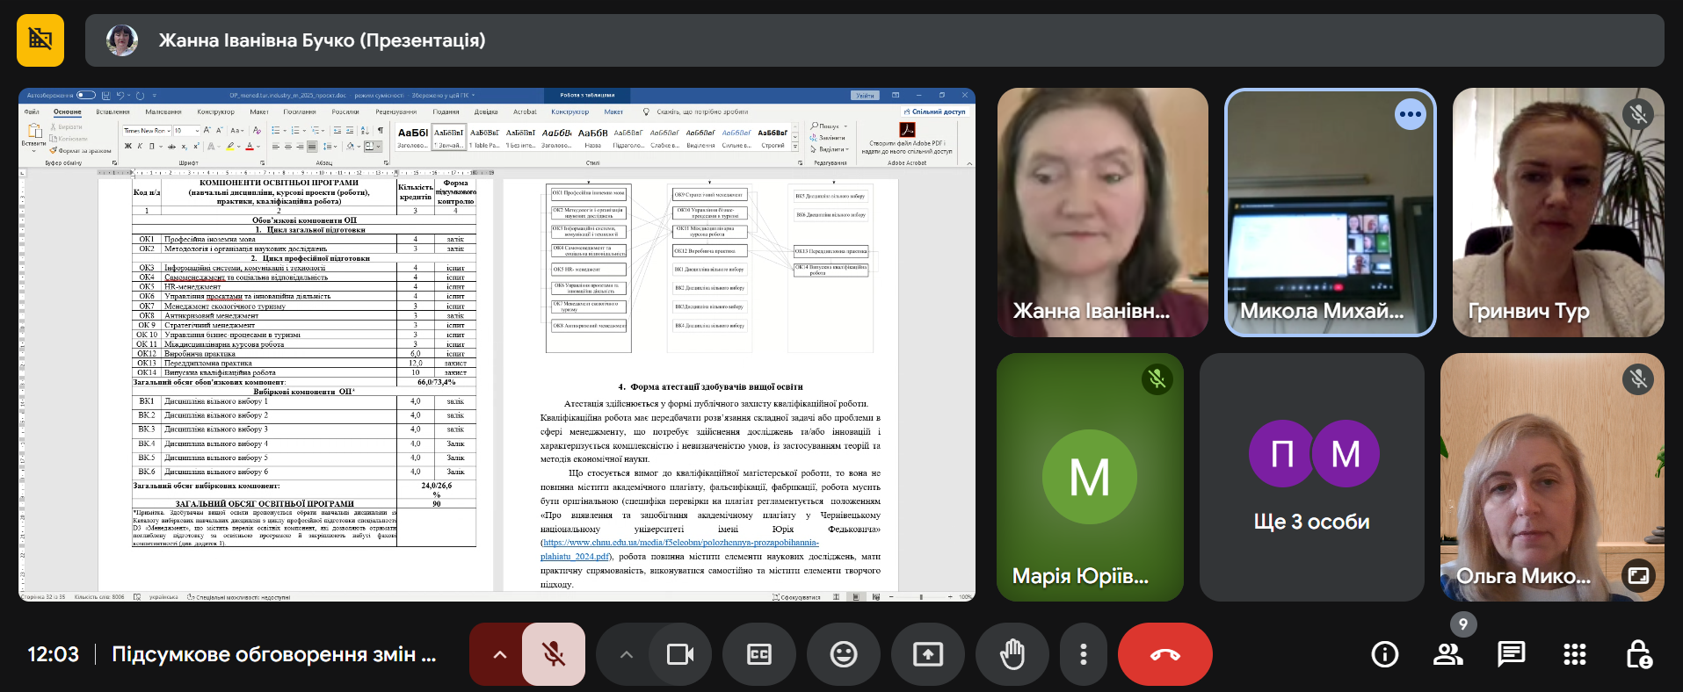Open the Рецензування ribbon tab
Image resolution: width=1683 pixels, height=692 pixels.
coord(396,112)
